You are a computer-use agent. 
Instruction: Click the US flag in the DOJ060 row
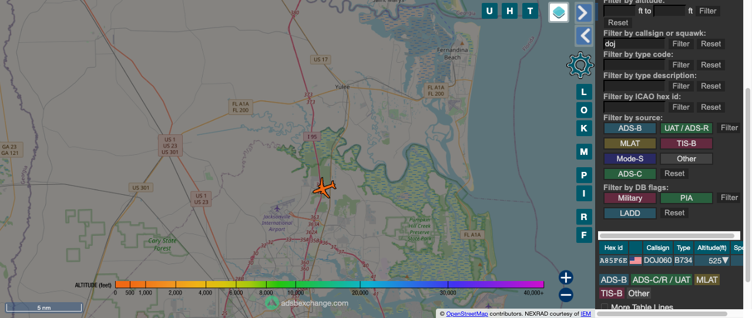pos(635,261)
